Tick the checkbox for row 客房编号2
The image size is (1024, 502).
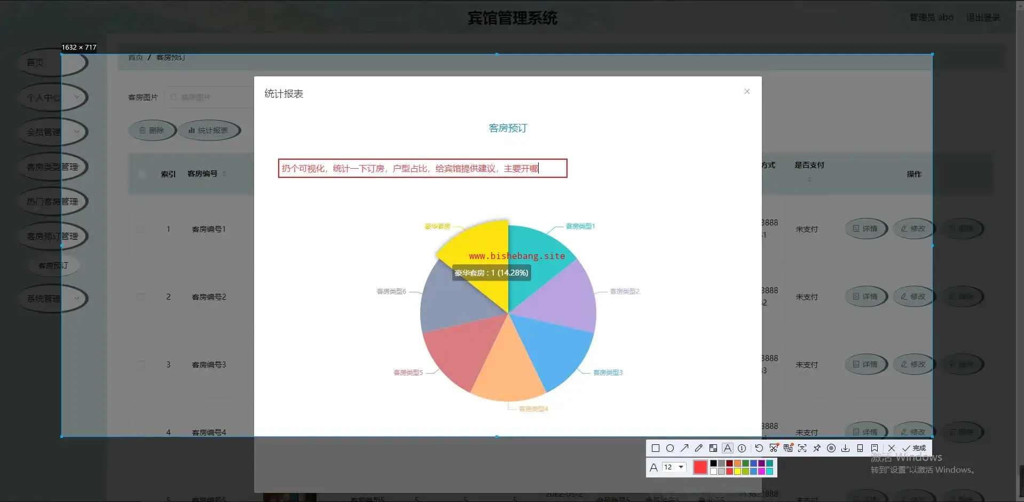(141, 297)
